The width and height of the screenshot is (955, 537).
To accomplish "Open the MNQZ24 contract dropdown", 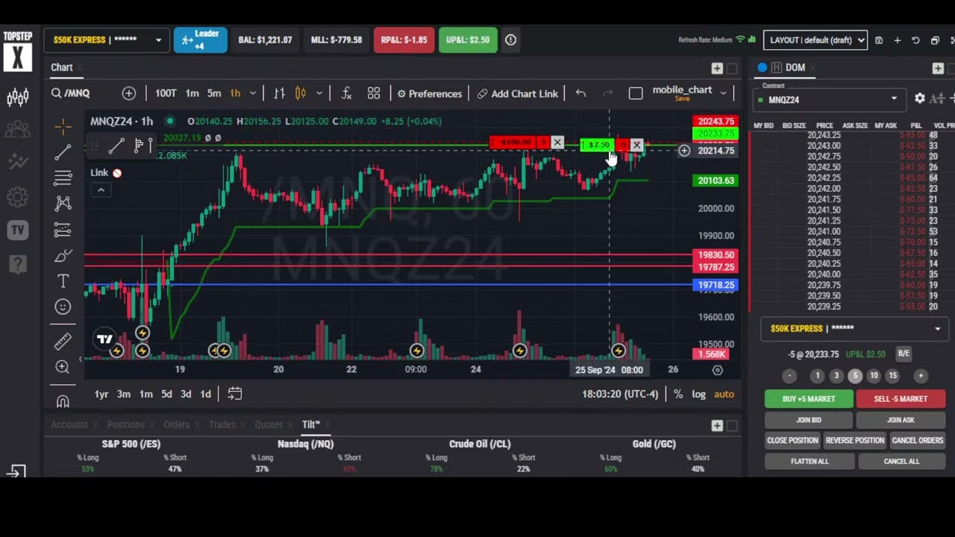I will [829, 99].
